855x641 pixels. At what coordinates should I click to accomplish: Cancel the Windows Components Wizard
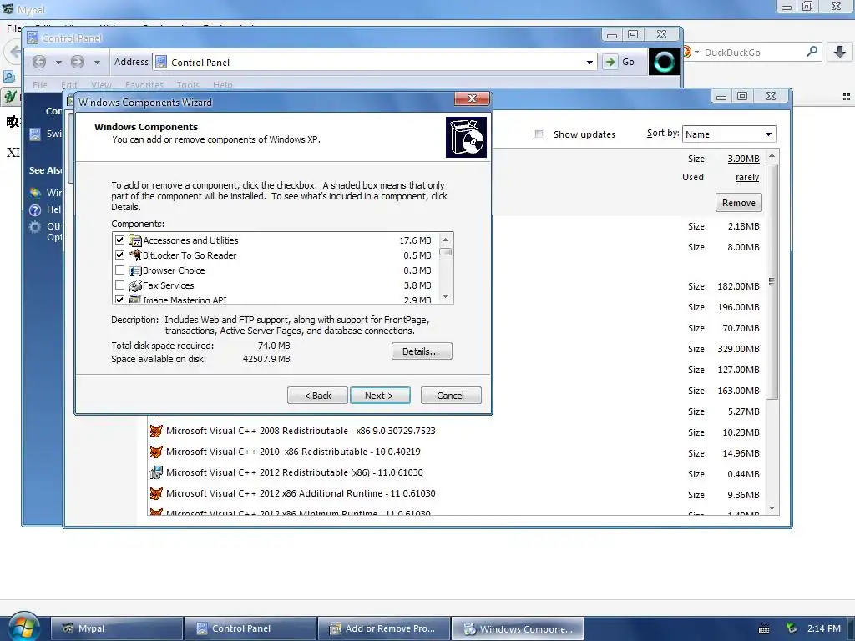(x=450, y=395)
